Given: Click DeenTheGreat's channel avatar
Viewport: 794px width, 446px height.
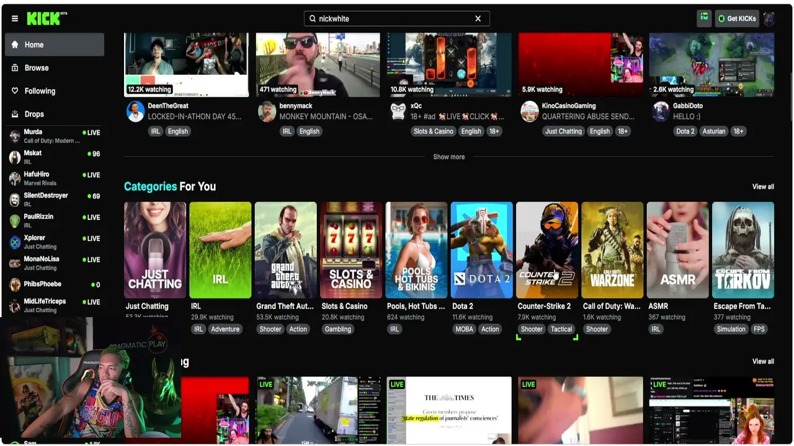Looking at the screenshot, I should tap(135, 111).
